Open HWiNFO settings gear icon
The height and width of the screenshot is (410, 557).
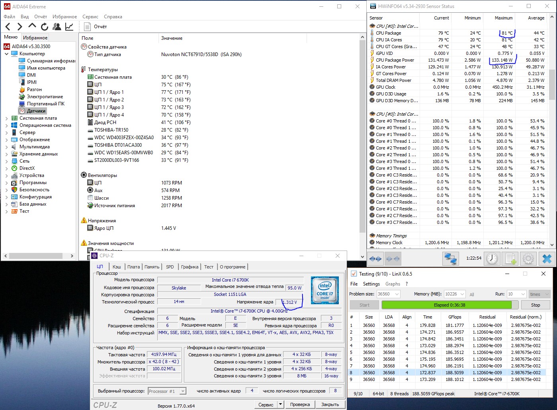point(528,258)
